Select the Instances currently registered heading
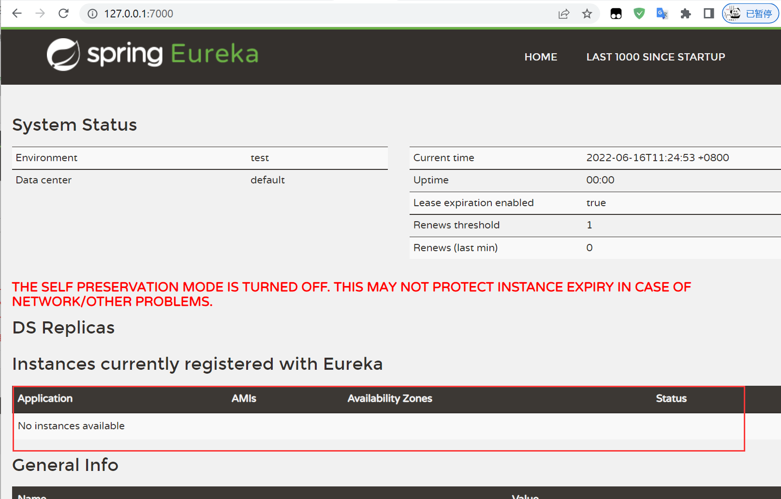 [198, 364]
